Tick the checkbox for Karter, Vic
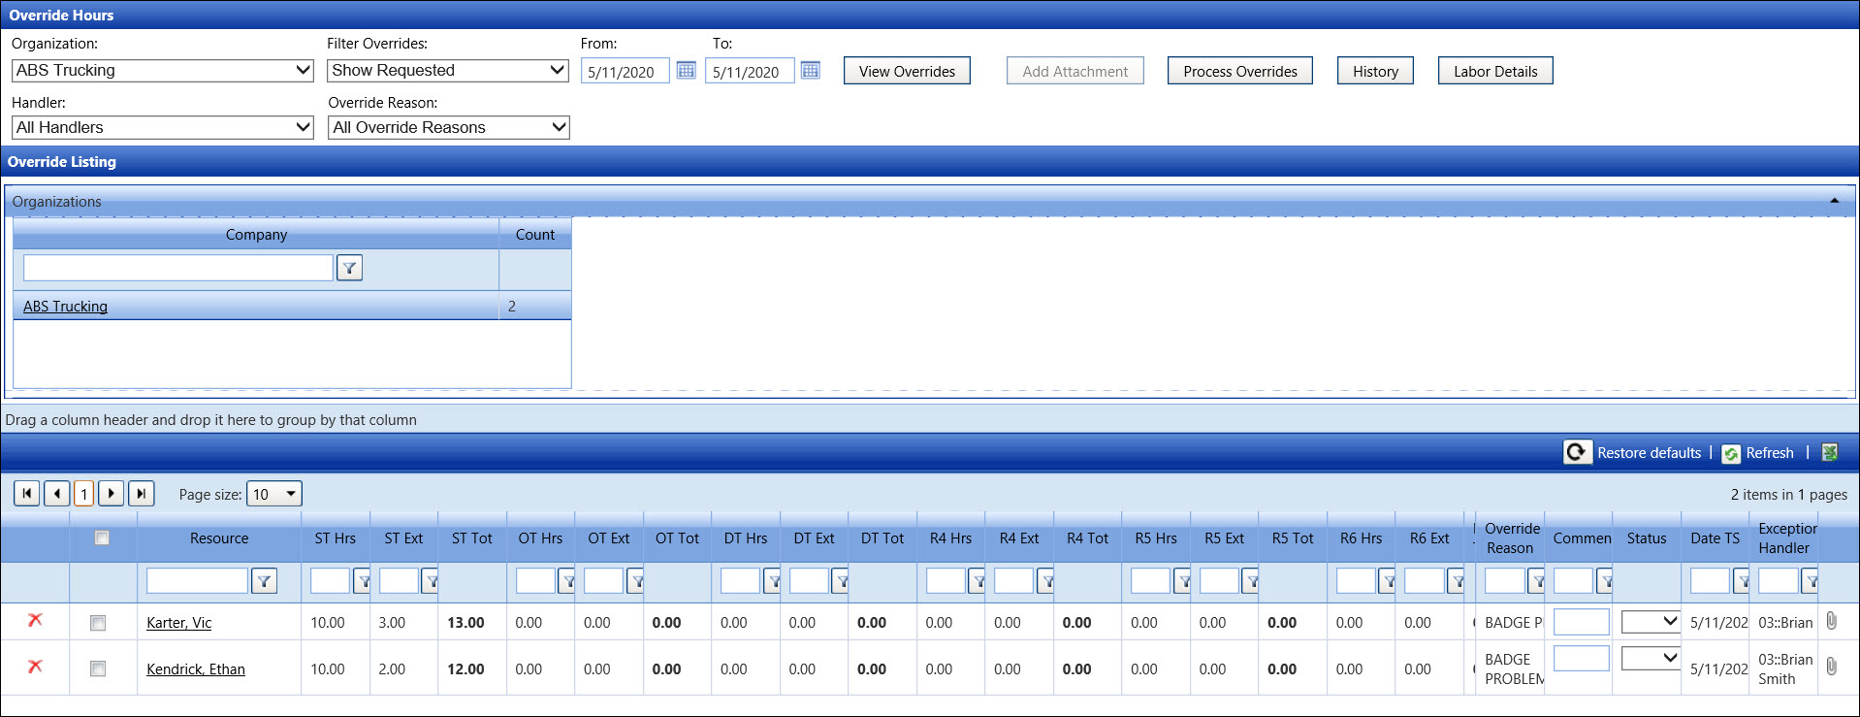The width and height of the screenshot is (1860, 717). point(98,623)
